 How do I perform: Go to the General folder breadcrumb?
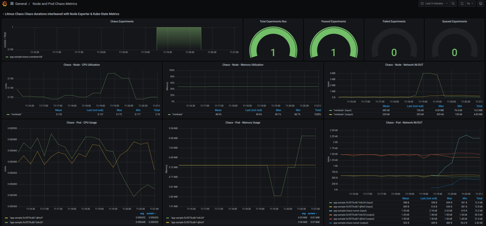(21, 4)
